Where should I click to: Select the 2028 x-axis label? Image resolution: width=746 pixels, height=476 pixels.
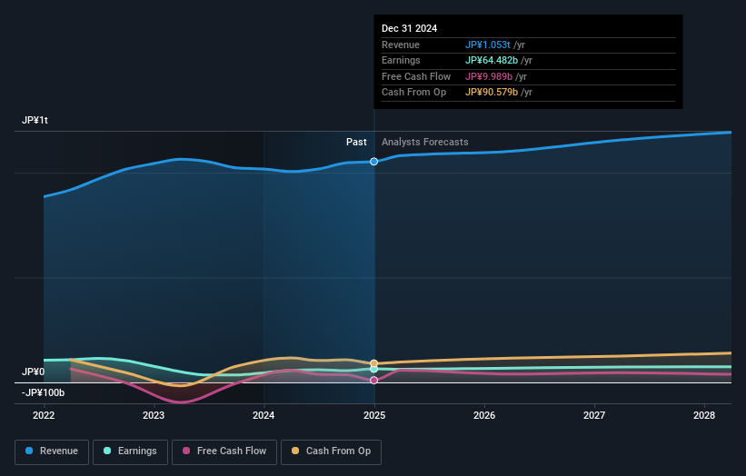(704, 416)
